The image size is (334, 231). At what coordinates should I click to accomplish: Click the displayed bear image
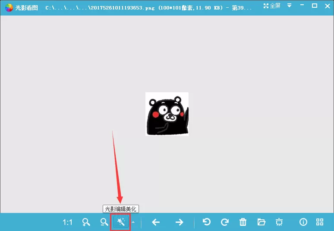click(x=167, y=114)
